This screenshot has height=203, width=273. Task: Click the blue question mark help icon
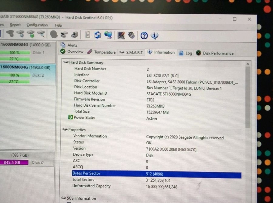(144, 36)
